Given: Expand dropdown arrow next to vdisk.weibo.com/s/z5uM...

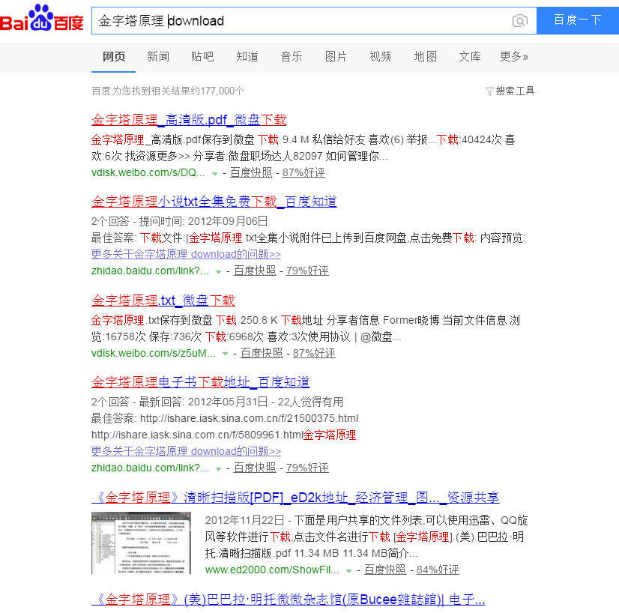Looking at the screenshot, I should tap(225, 354).
